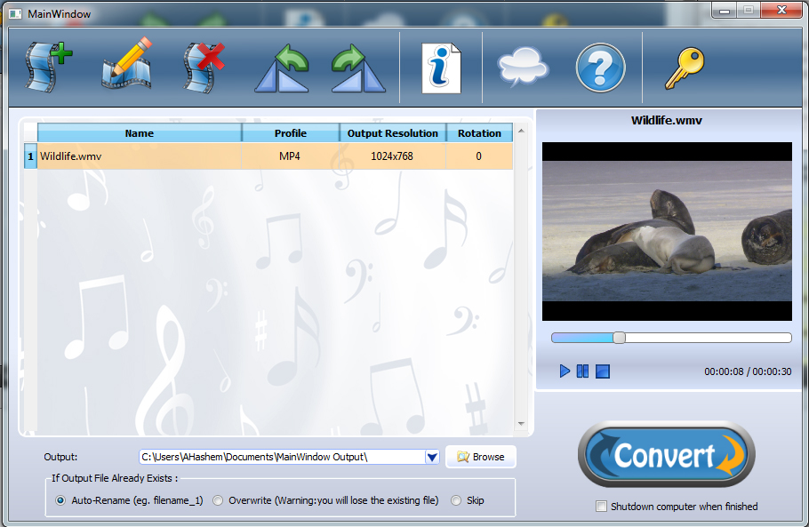The width and height of the screenshot is (809, 527).
Task: Select Overwrite existing file radio option
Action: [x=218, y=500]
